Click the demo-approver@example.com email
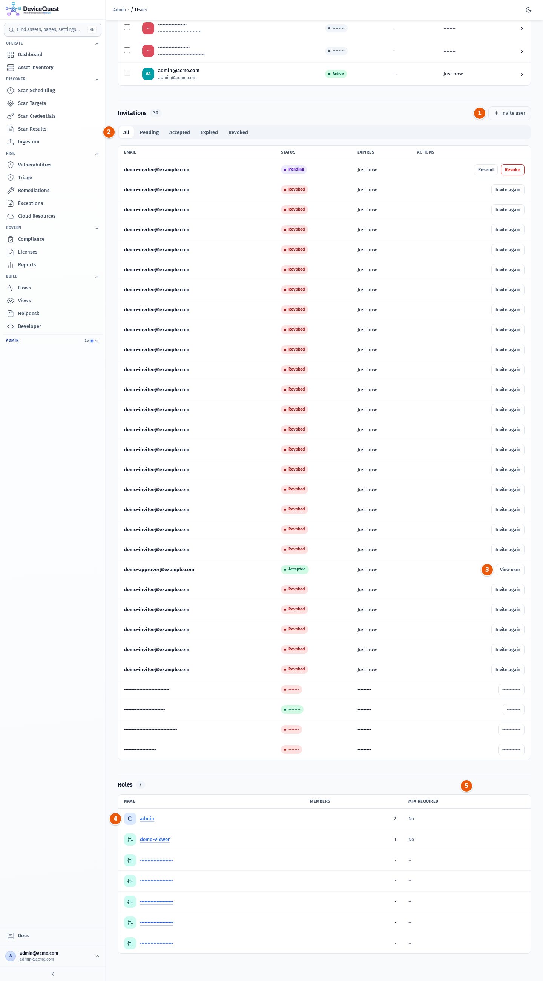This screenshot has width=543, height=981. (x=159, y=569)
